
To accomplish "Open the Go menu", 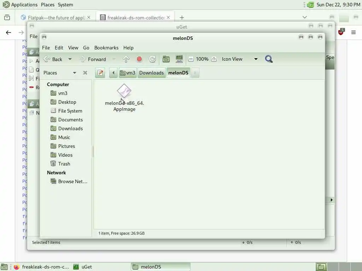I will (x=86, y=48).
